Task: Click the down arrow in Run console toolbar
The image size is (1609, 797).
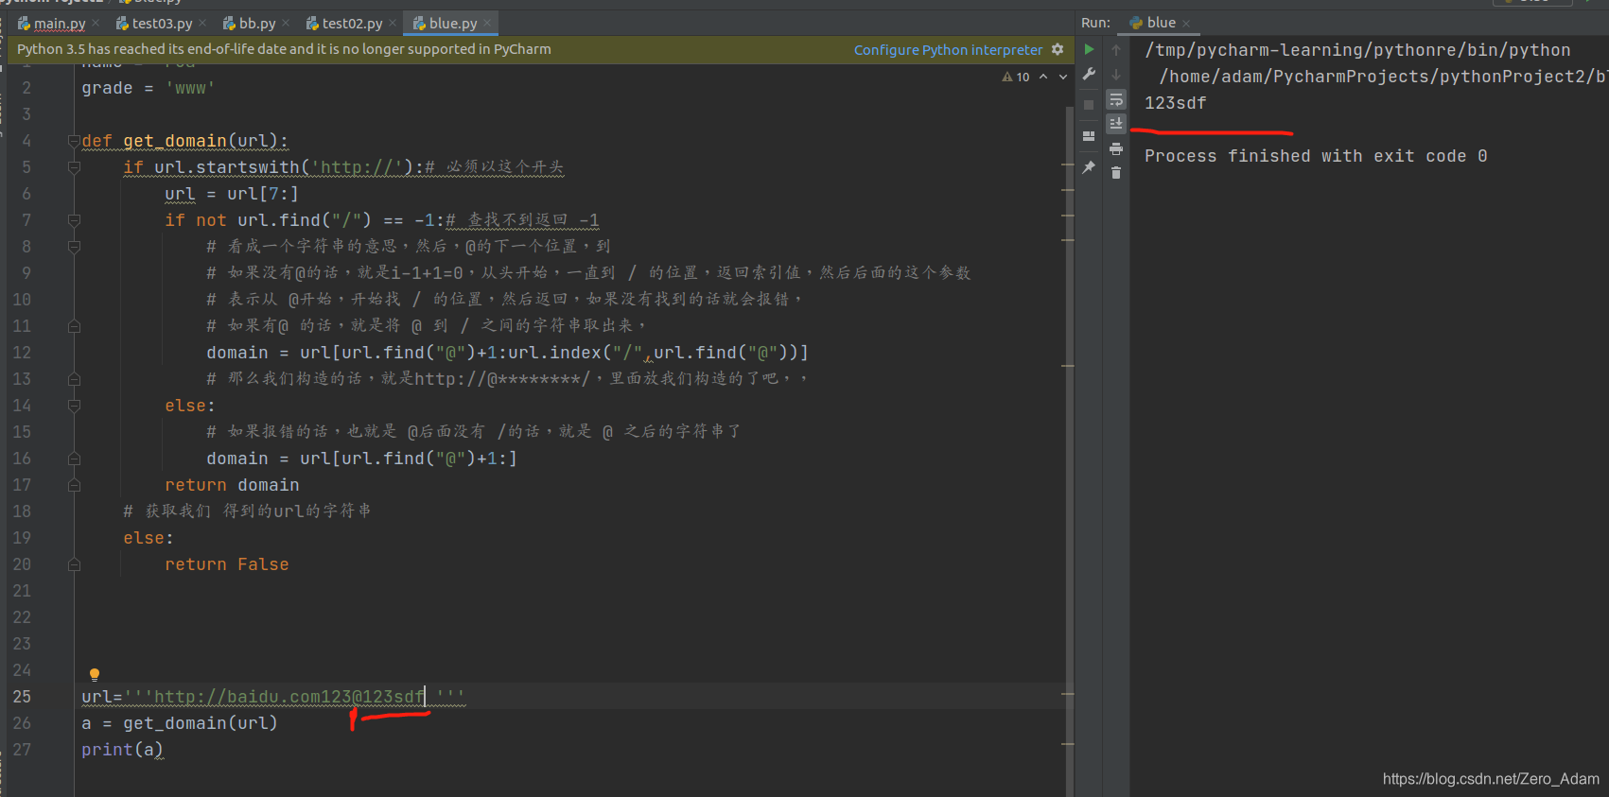Action: coord(1116,74)
